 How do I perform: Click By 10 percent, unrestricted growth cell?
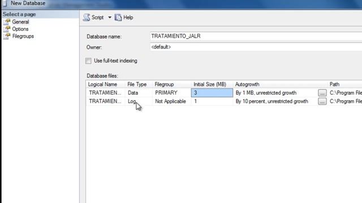275,101
